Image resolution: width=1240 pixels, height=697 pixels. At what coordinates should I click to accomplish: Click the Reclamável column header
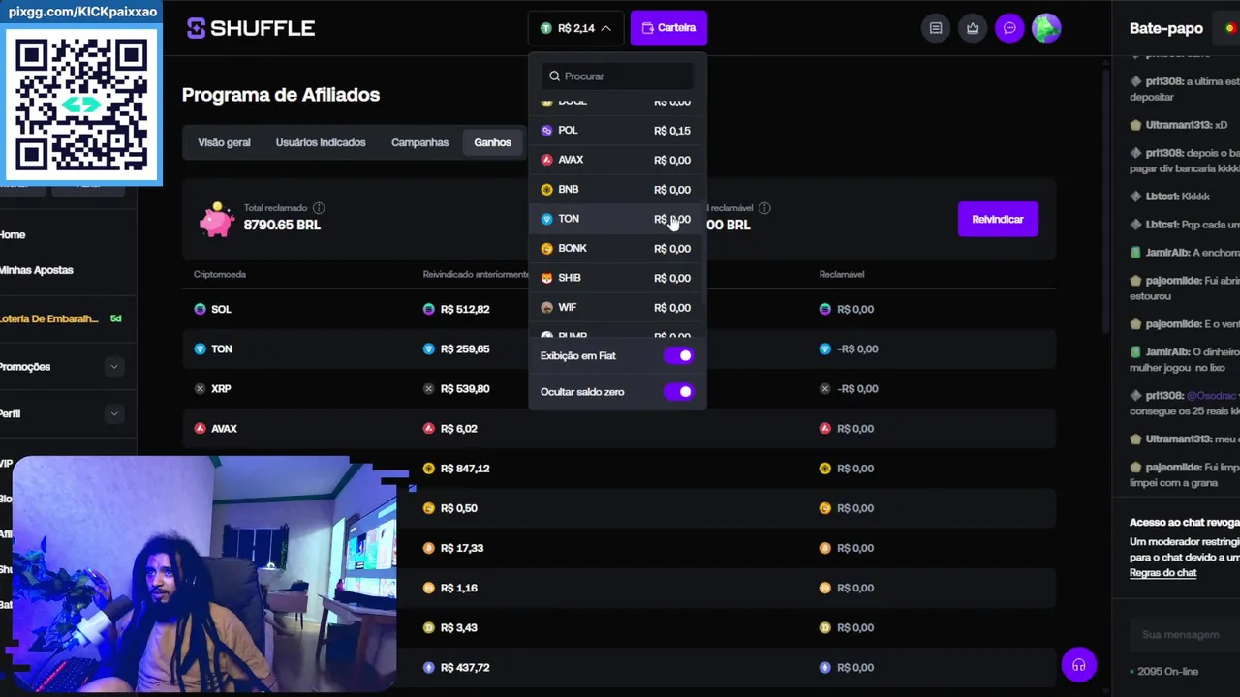(842, 274)
